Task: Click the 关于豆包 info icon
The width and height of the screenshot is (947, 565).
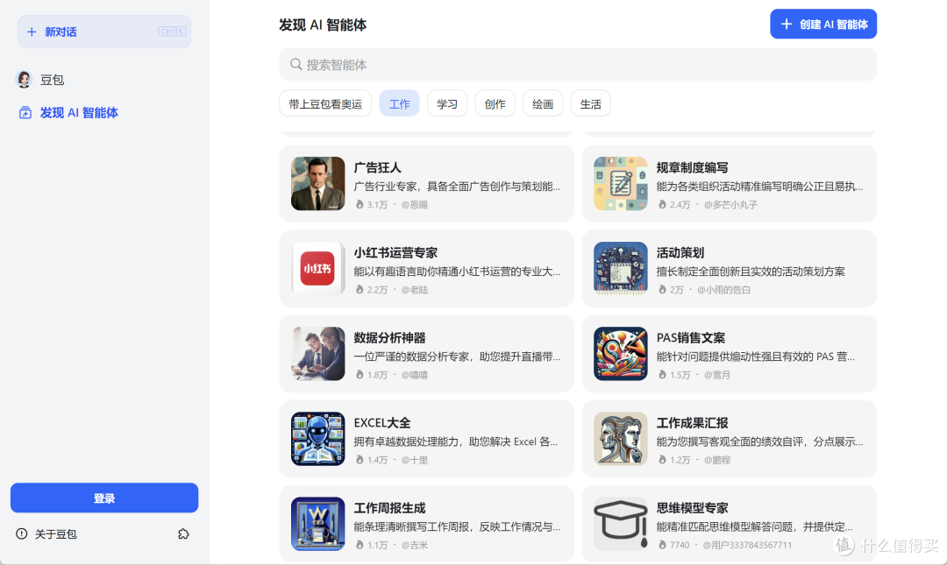Action: 22,533
